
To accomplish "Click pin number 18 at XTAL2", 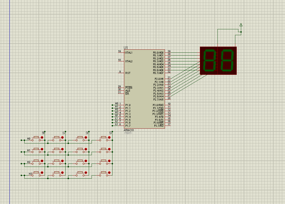I will click(119, 60).
